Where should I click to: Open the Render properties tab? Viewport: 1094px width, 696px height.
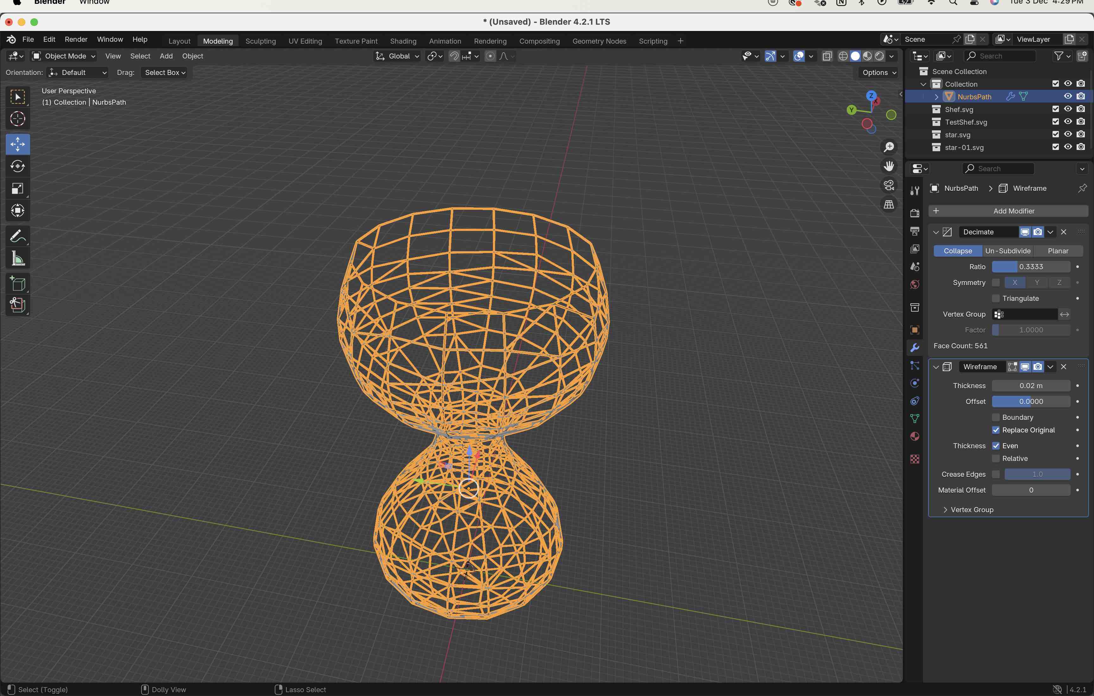(x=915, y=213)
